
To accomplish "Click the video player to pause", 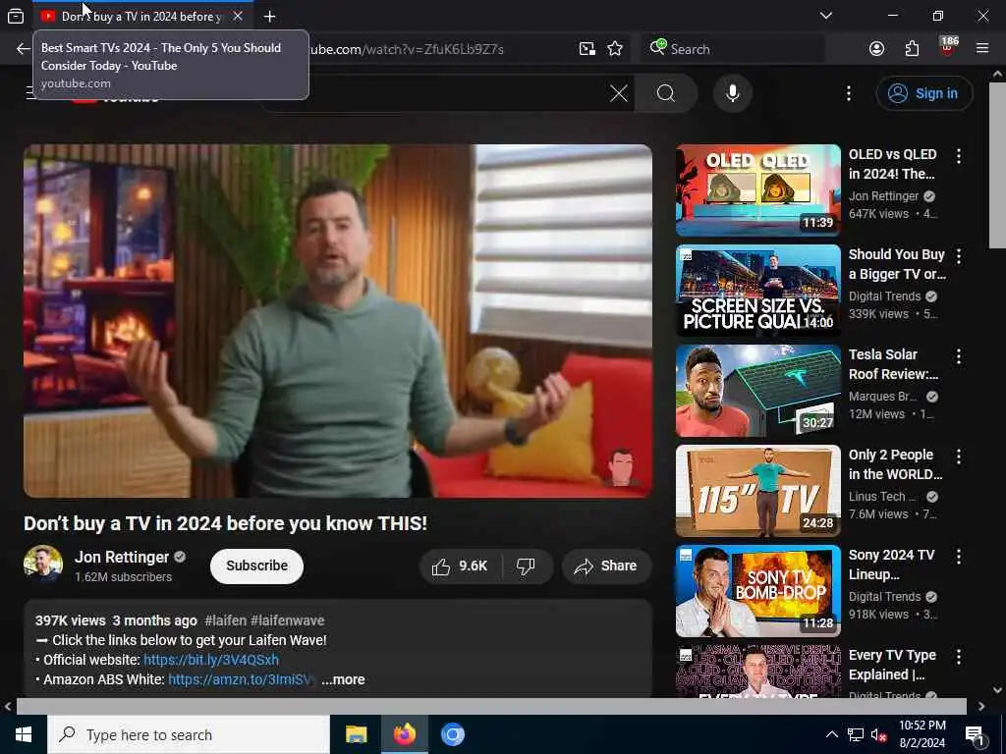I will 338,321.
